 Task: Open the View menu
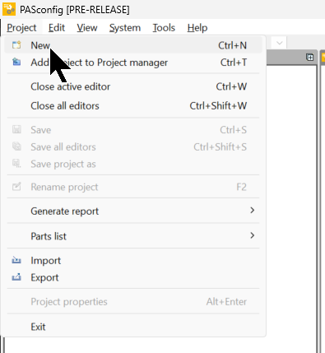pos(87,28)
